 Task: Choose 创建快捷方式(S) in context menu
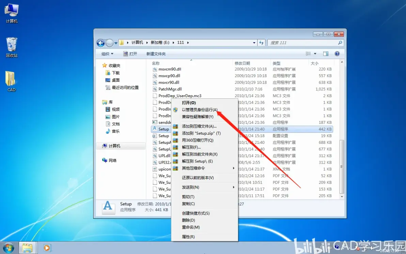pos(205,213)
